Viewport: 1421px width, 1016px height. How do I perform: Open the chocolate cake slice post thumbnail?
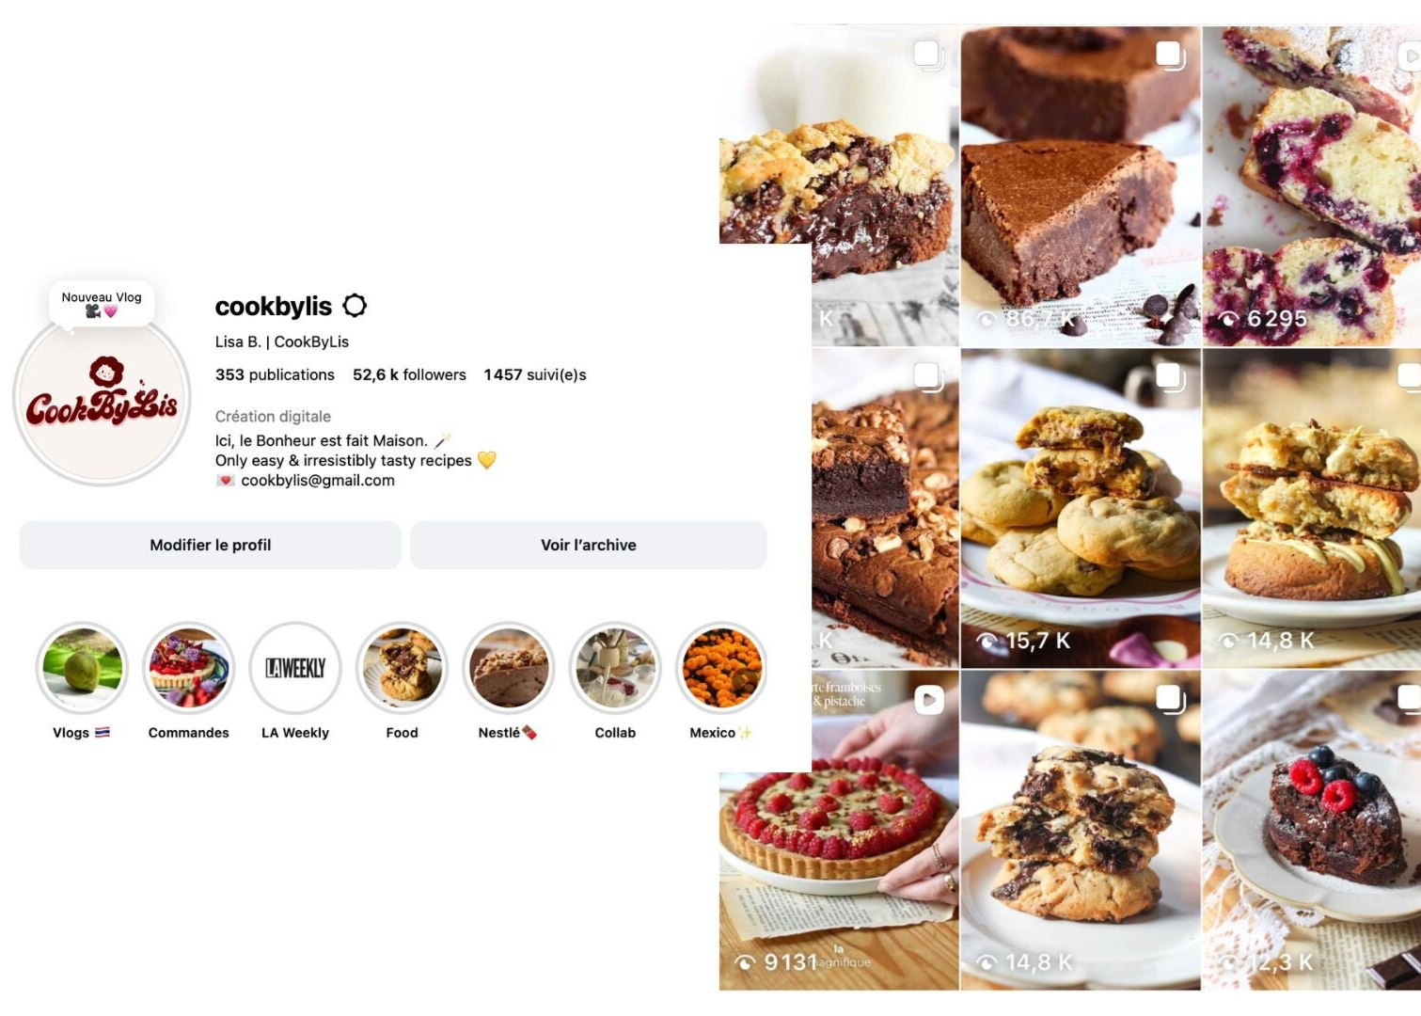[1081, 186]
